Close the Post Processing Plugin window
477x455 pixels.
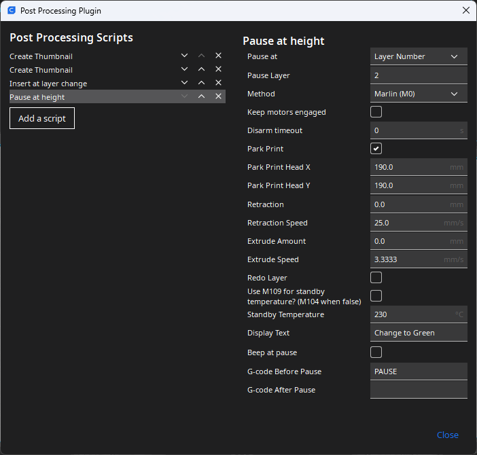click(x=465, y=10)
